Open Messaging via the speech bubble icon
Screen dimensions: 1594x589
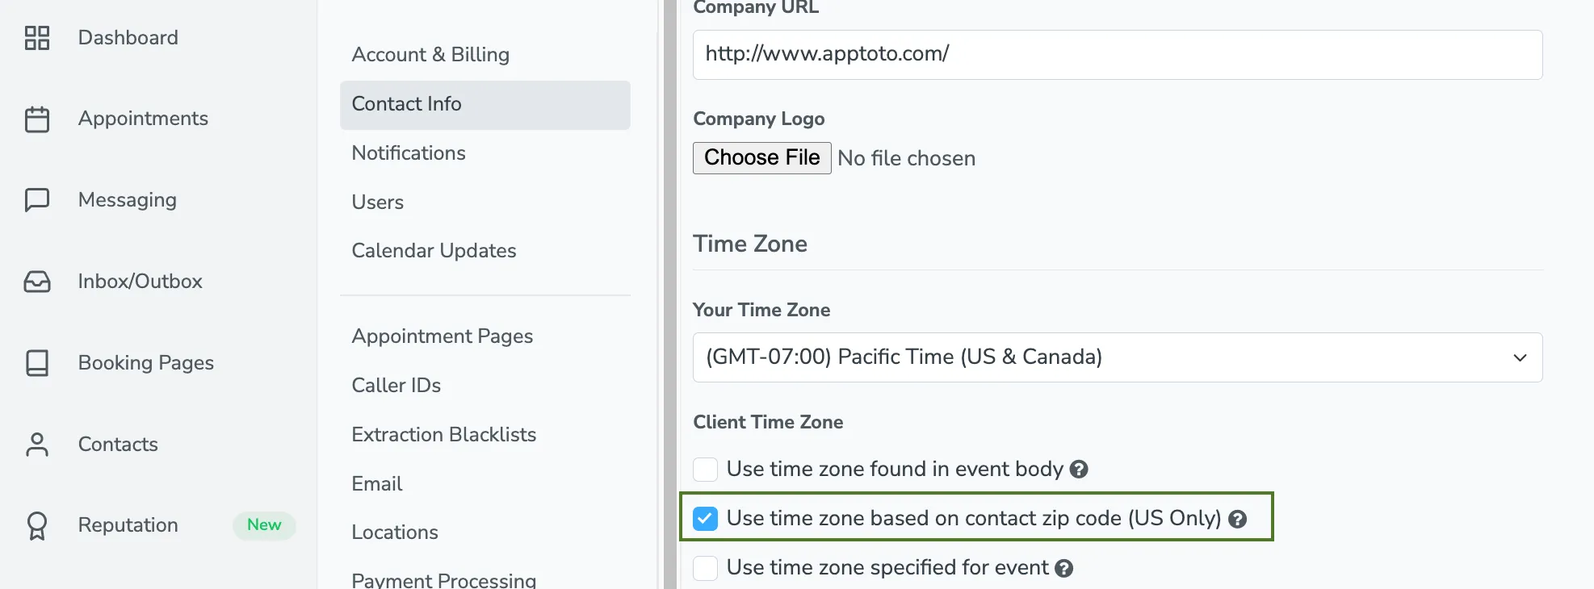(x=36, y=200)
